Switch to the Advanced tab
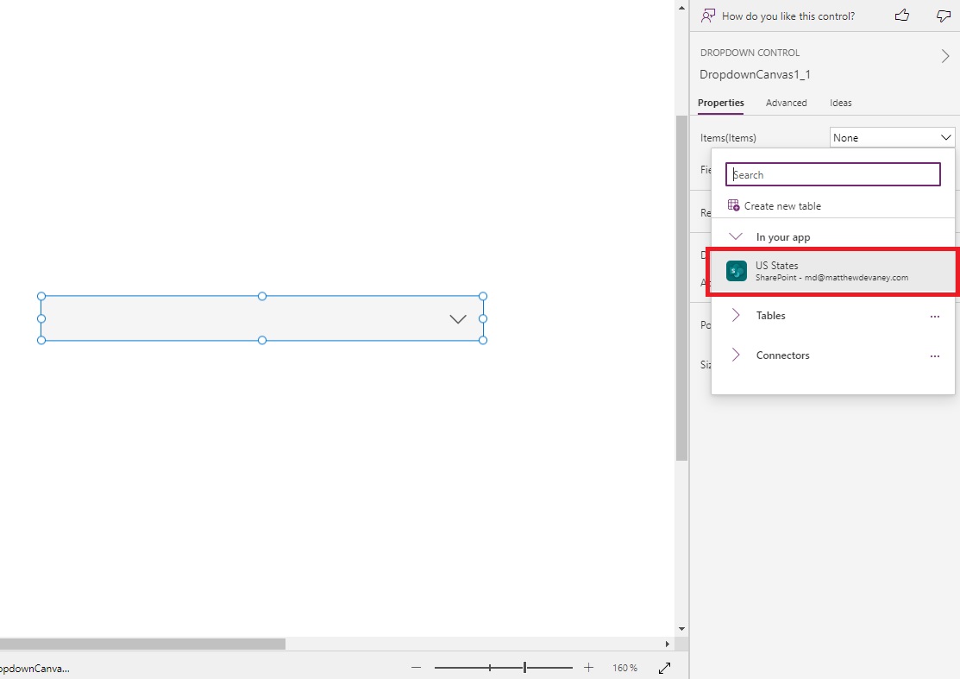 pyautogui.click(x=786, y=103)
